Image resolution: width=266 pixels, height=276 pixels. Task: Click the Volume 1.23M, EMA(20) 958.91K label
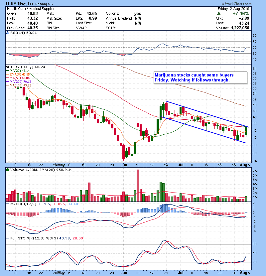[x=41, y=170]
